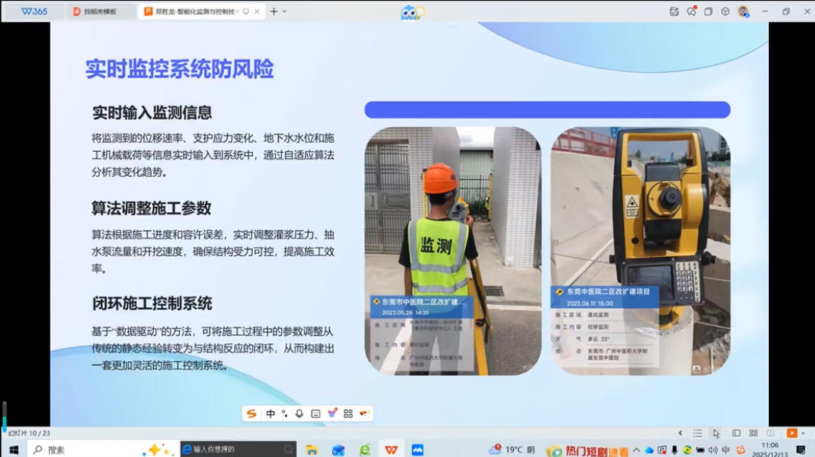Screen dimensions: 815x457
Task: Click the new tab plus button
Action: (x=274, y=11)
